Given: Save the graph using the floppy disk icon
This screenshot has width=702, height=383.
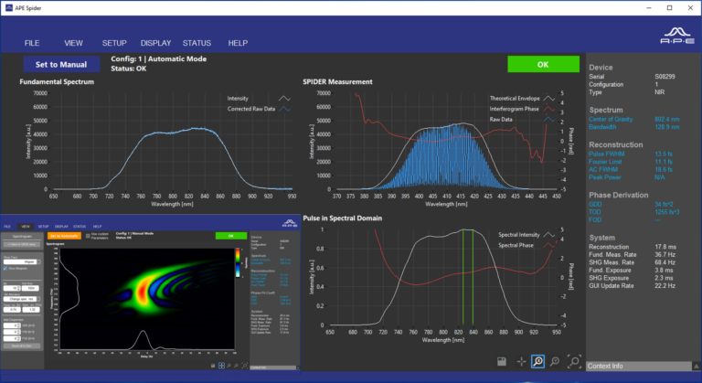Looking at the screenshot, I should pyautogui.click(x=502, y=361).
